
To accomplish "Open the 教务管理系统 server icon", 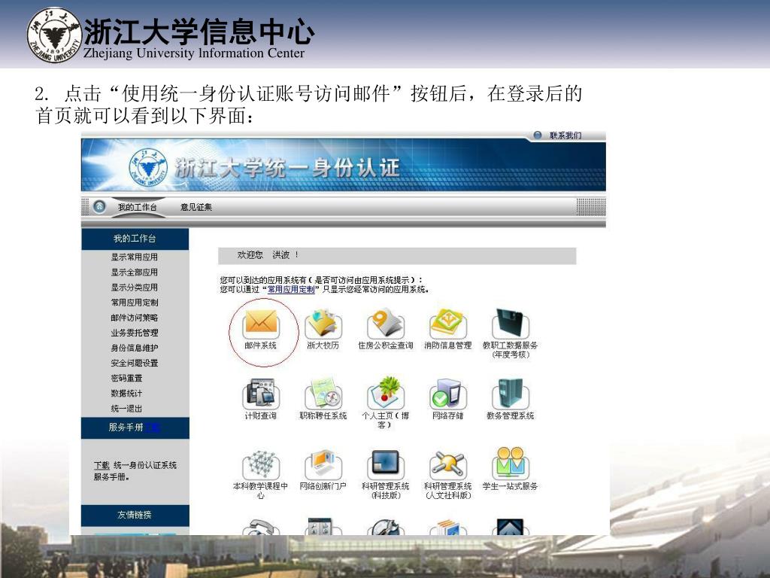I will click(x=511, y=394).
